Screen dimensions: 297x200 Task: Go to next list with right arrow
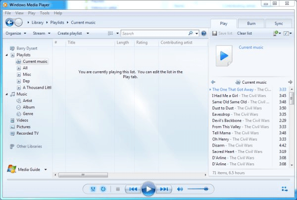pyautogui.click(x=290, y=82)
